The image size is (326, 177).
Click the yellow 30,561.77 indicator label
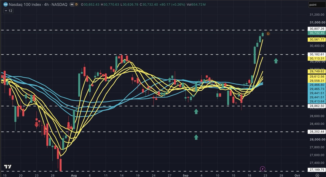[x=317, y=39]
